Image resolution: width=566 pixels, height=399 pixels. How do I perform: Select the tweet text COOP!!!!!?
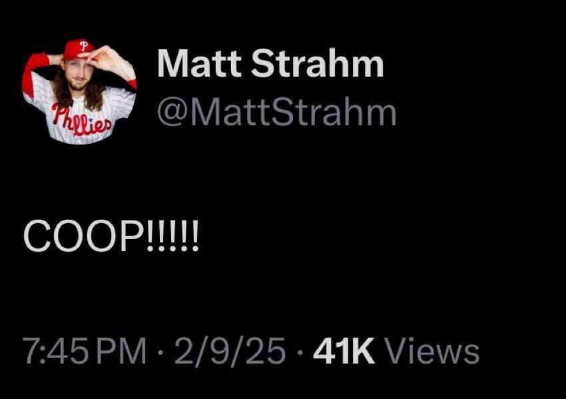[x=111, y=235]
